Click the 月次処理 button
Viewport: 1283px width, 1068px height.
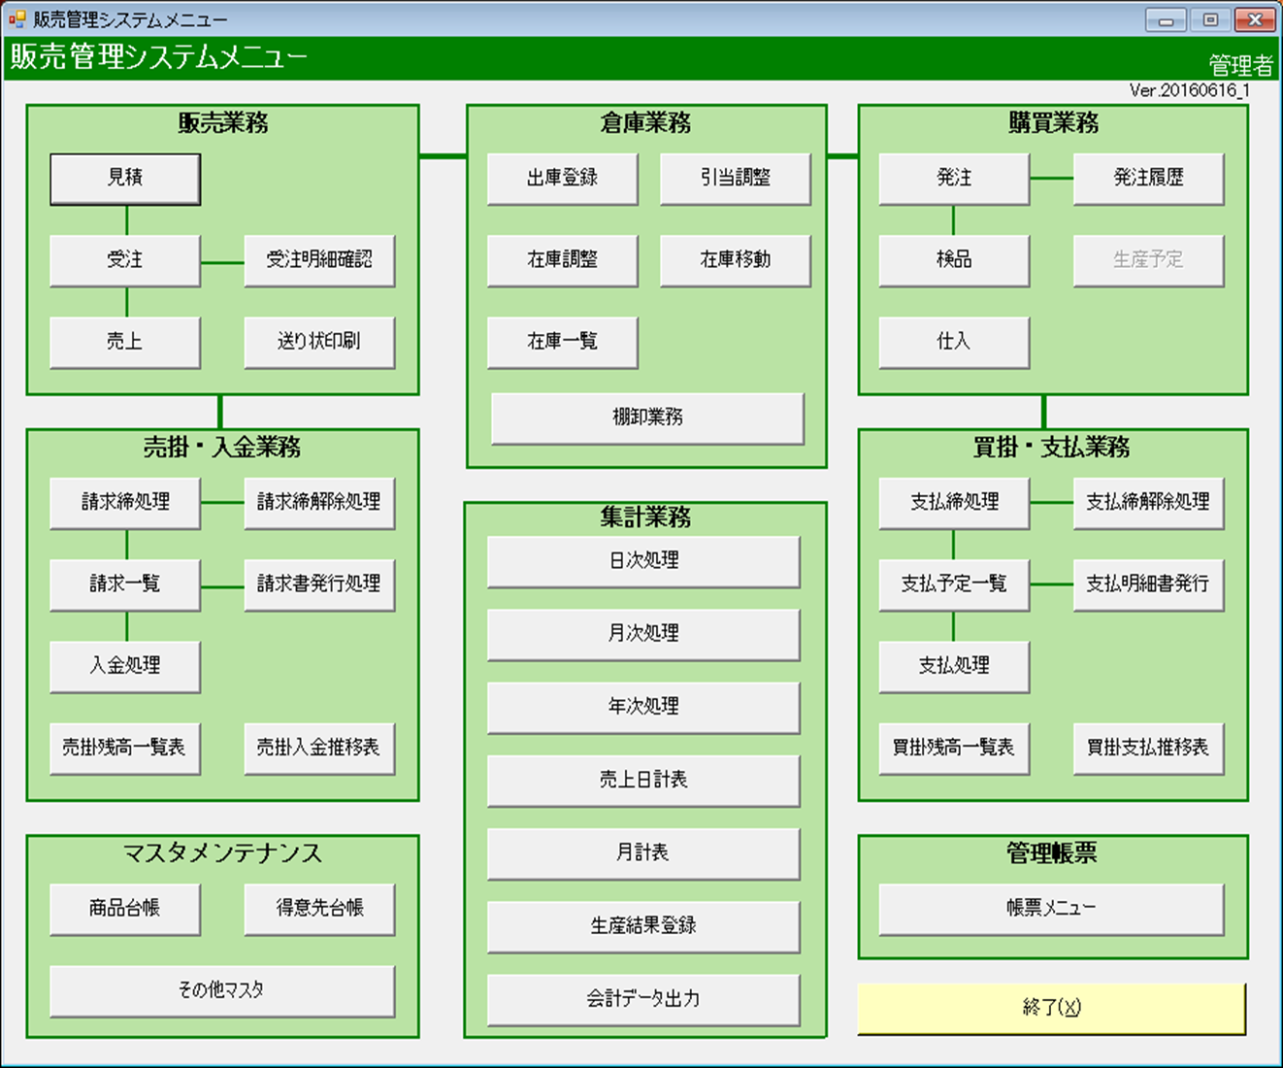click(x=643, y=634)
